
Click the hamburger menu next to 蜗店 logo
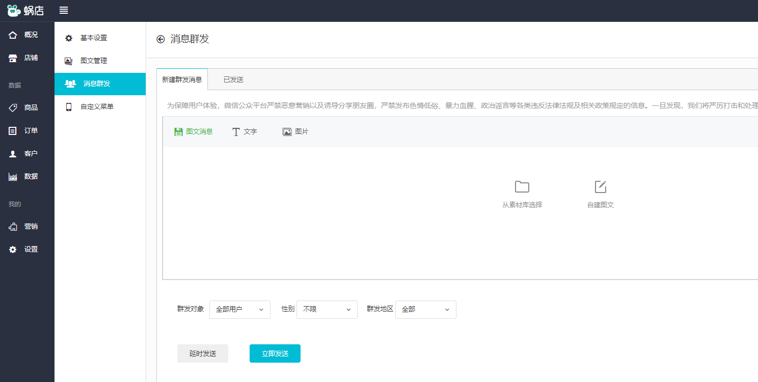[x=63, y=10]
